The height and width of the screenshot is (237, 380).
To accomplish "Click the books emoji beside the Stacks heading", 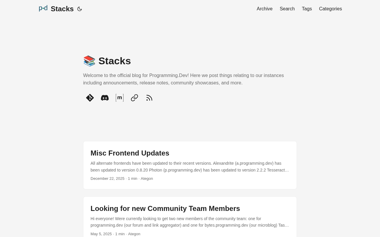I will [89, 61].
